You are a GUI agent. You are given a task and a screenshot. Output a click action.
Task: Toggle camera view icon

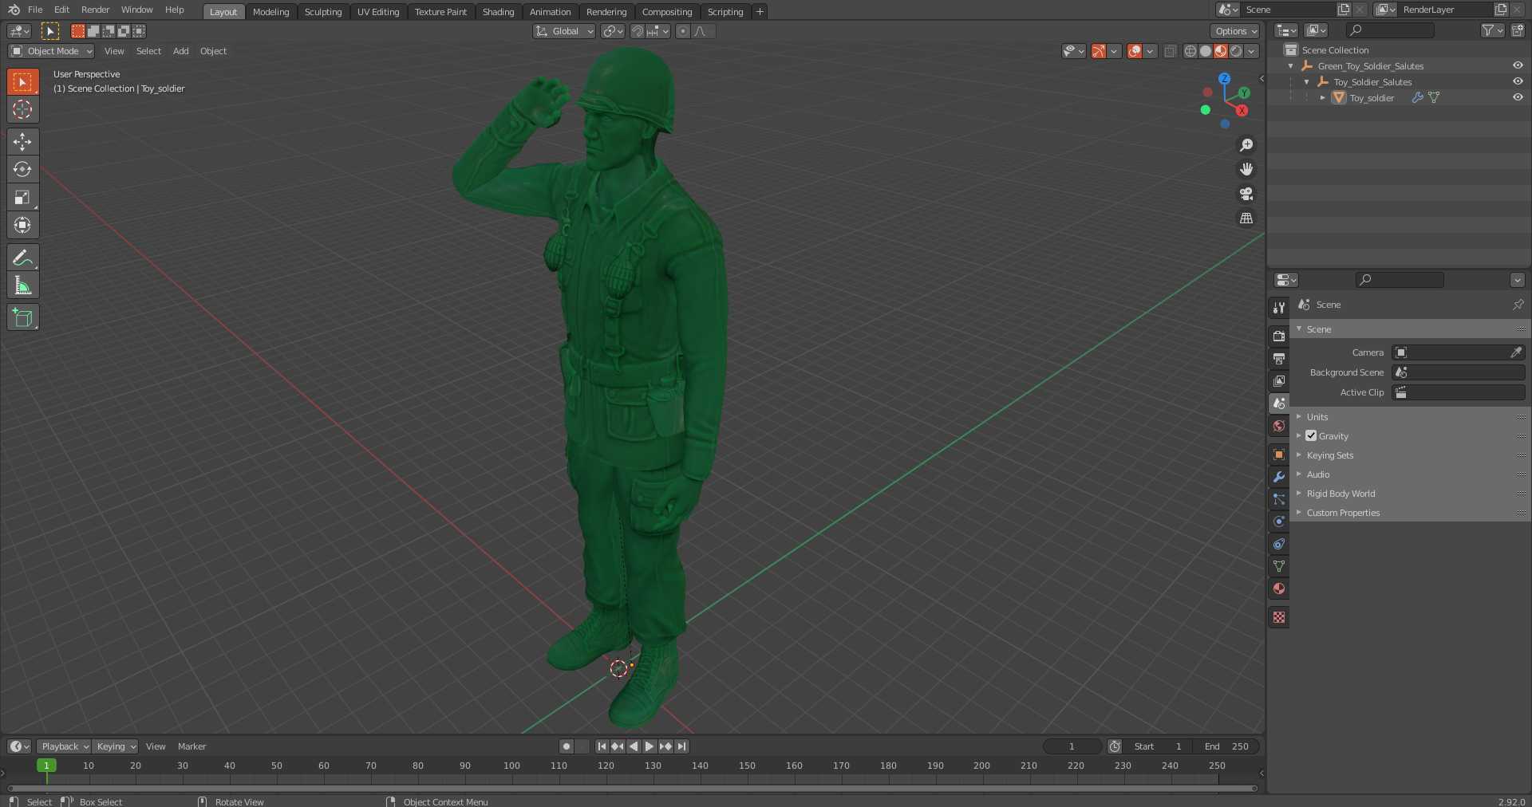coord(1246,194)
